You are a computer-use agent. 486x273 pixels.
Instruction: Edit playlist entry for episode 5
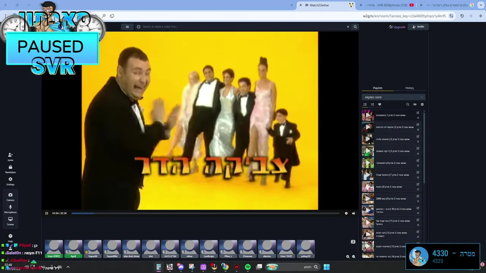pyautogui.click(x=418, y=148)
